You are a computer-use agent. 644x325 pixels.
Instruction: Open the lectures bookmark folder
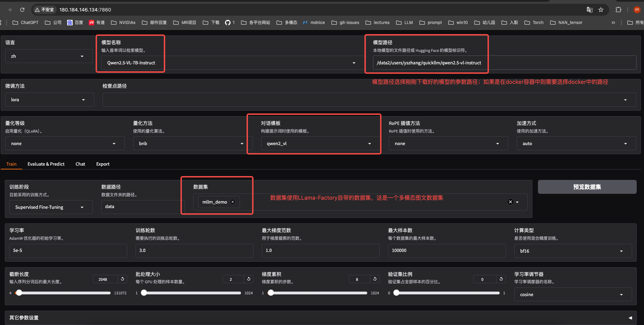click(378, 23)
